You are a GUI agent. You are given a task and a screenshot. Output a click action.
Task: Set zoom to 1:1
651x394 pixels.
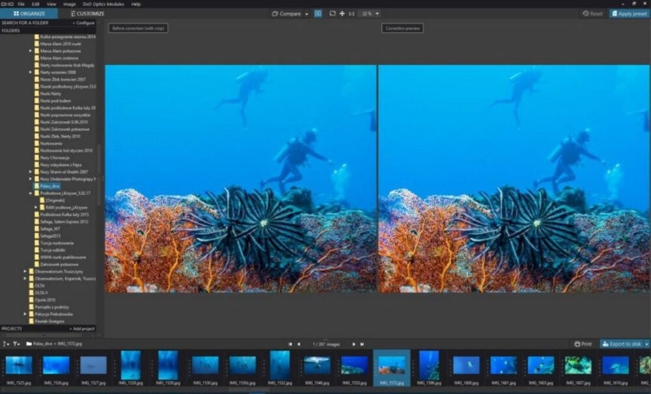pyautogui.click(x=352, y=14)
